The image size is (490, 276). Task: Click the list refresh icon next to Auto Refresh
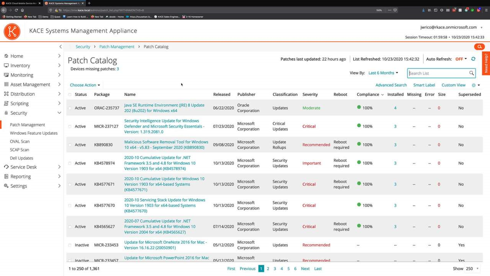(473, 59)
